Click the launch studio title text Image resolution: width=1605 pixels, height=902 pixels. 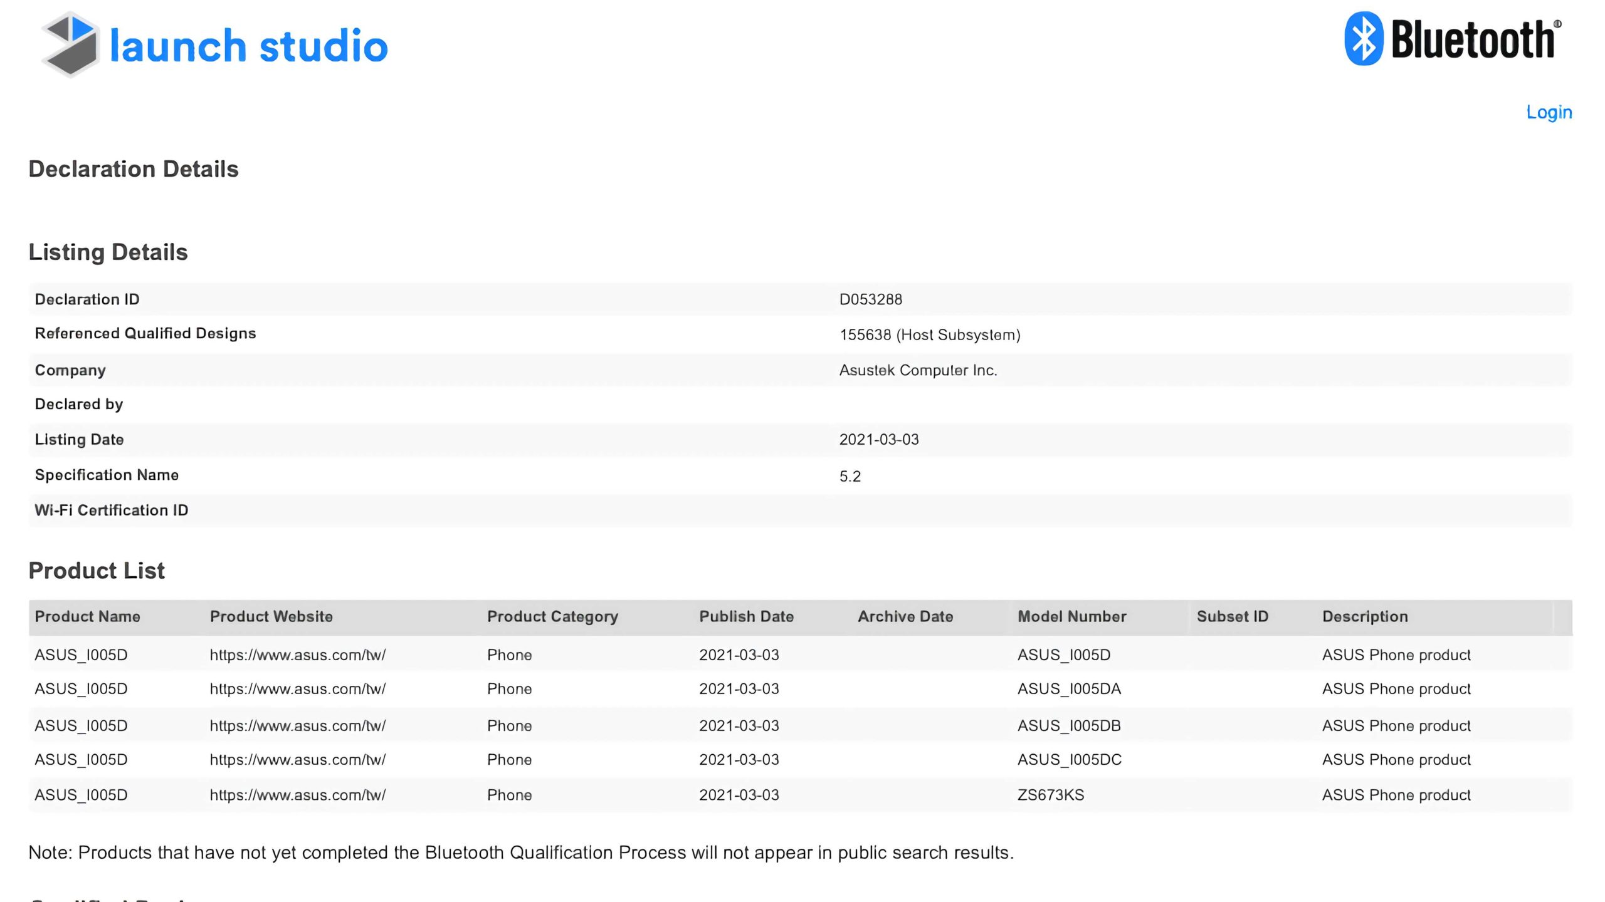(x=248, y=46)
